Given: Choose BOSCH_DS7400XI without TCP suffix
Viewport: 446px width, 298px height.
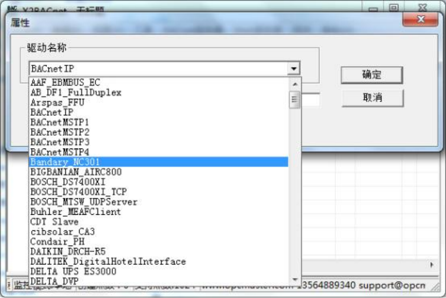Looking at the screenshot, I should (x=159, y=182).
